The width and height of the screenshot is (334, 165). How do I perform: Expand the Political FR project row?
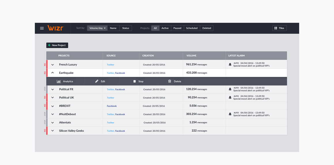point(53,89)
